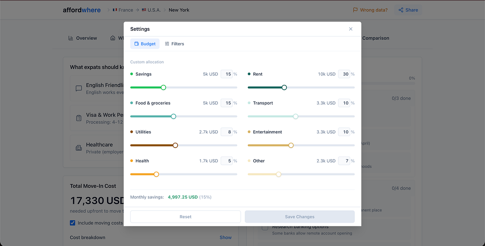Edit the Transport percentage field
This screenshot has height=246, width=485.
(344, 103)
